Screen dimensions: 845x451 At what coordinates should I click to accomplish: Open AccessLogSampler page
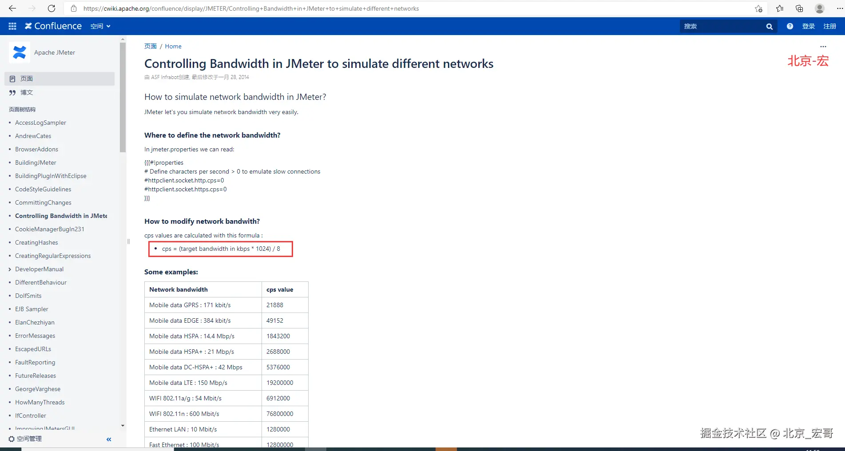40,123
